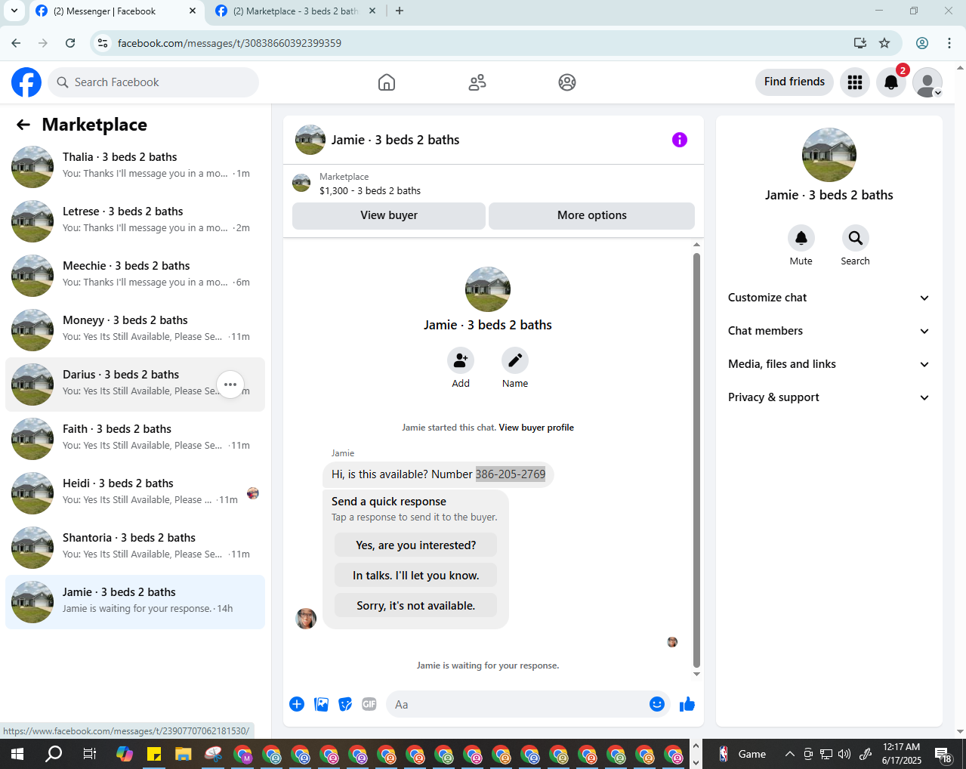
Task: Click the Add people icon in chat
Action: pyautogui.click(x=461, y=360)
